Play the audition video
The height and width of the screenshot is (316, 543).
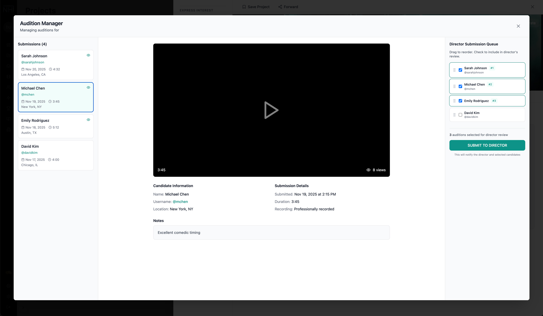pyautogui.click(x=271, y=110)
